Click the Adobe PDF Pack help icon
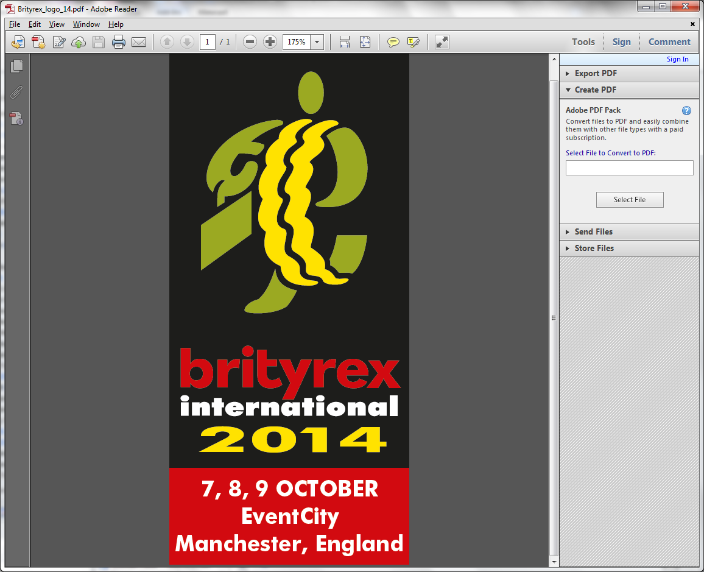 [x=686, y=110]
